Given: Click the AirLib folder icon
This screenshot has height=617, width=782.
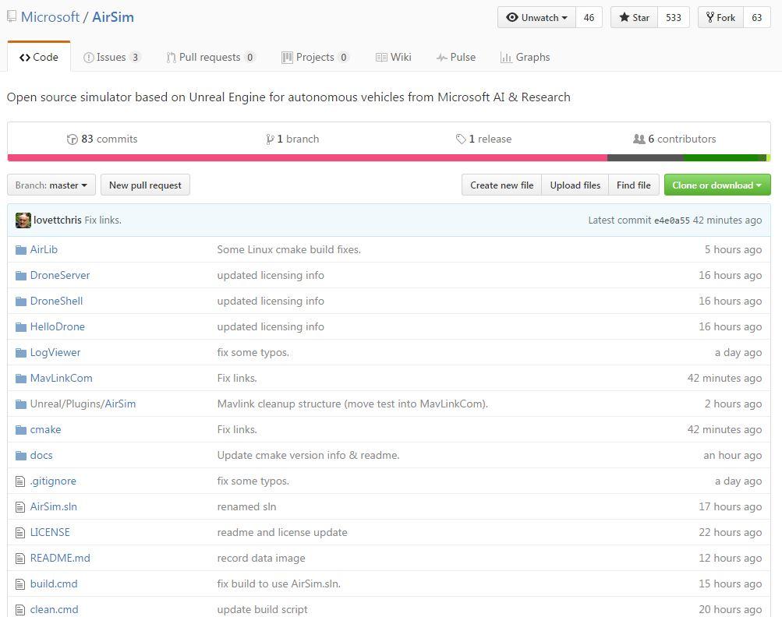Looking at the screenshot, I should point(20,250).
